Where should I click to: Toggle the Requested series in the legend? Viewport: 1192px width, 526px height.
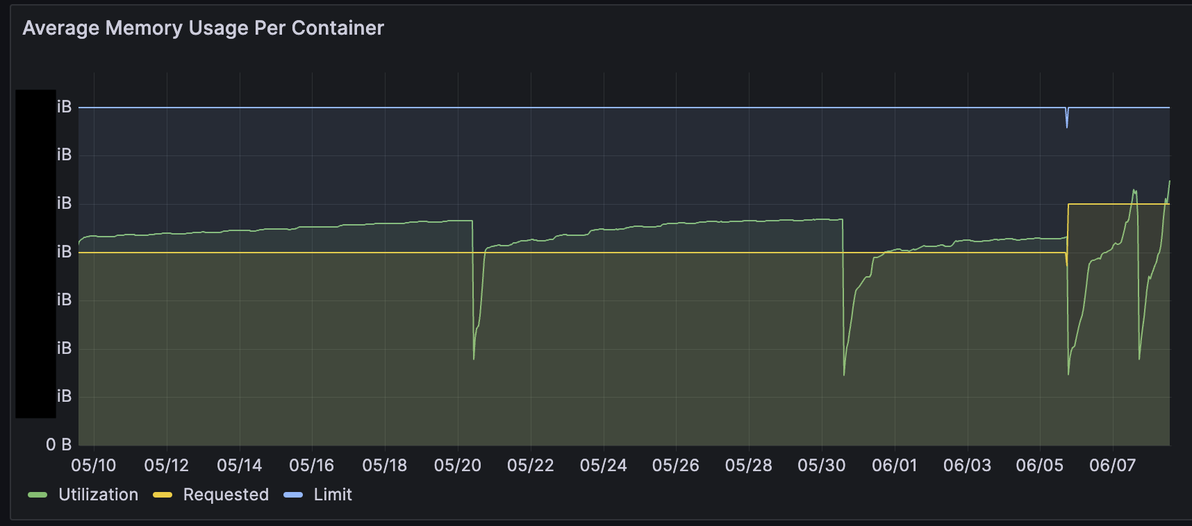[x=226, y=495]
